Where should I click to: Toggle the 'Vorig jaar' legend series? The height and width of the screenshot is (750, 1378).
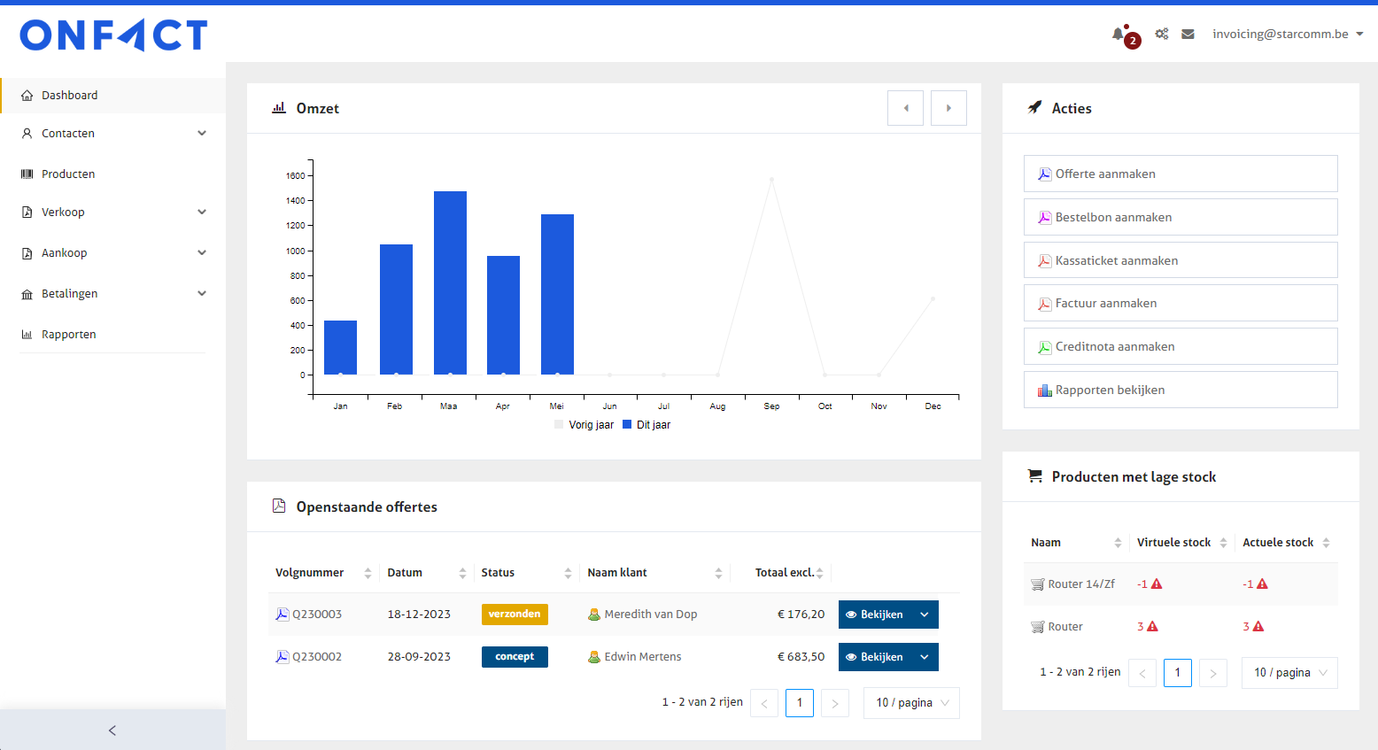584,425
